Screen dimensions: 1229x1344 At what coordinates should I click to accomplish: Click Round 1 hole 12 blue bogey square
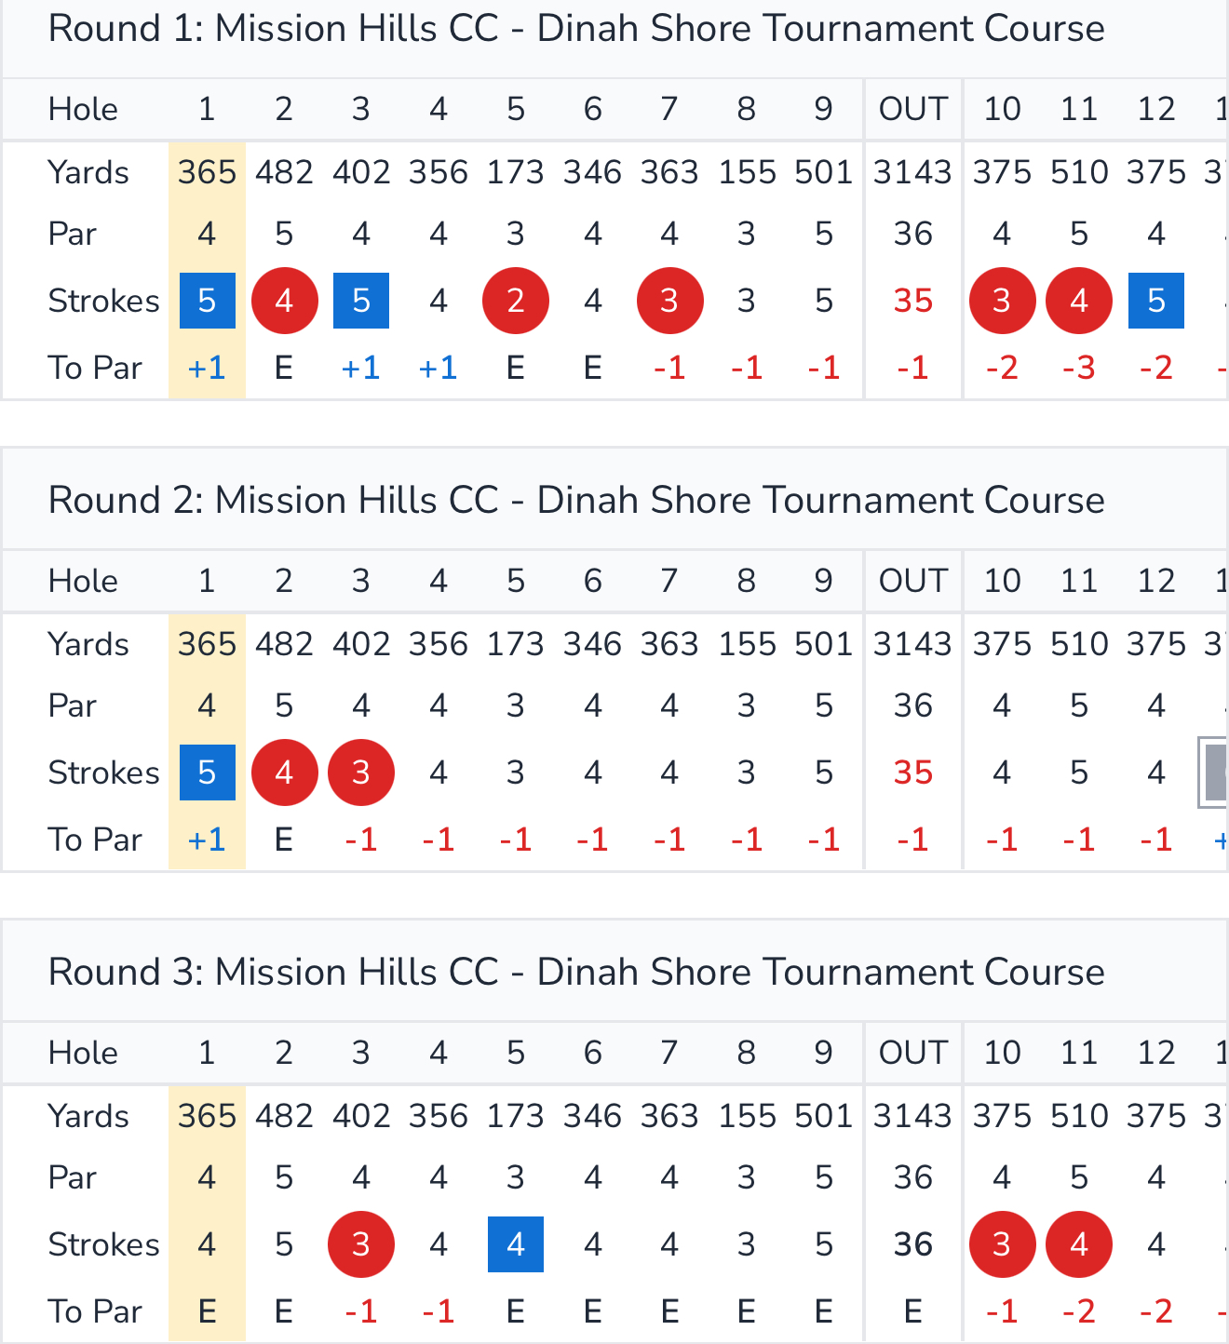point(1156,301)
